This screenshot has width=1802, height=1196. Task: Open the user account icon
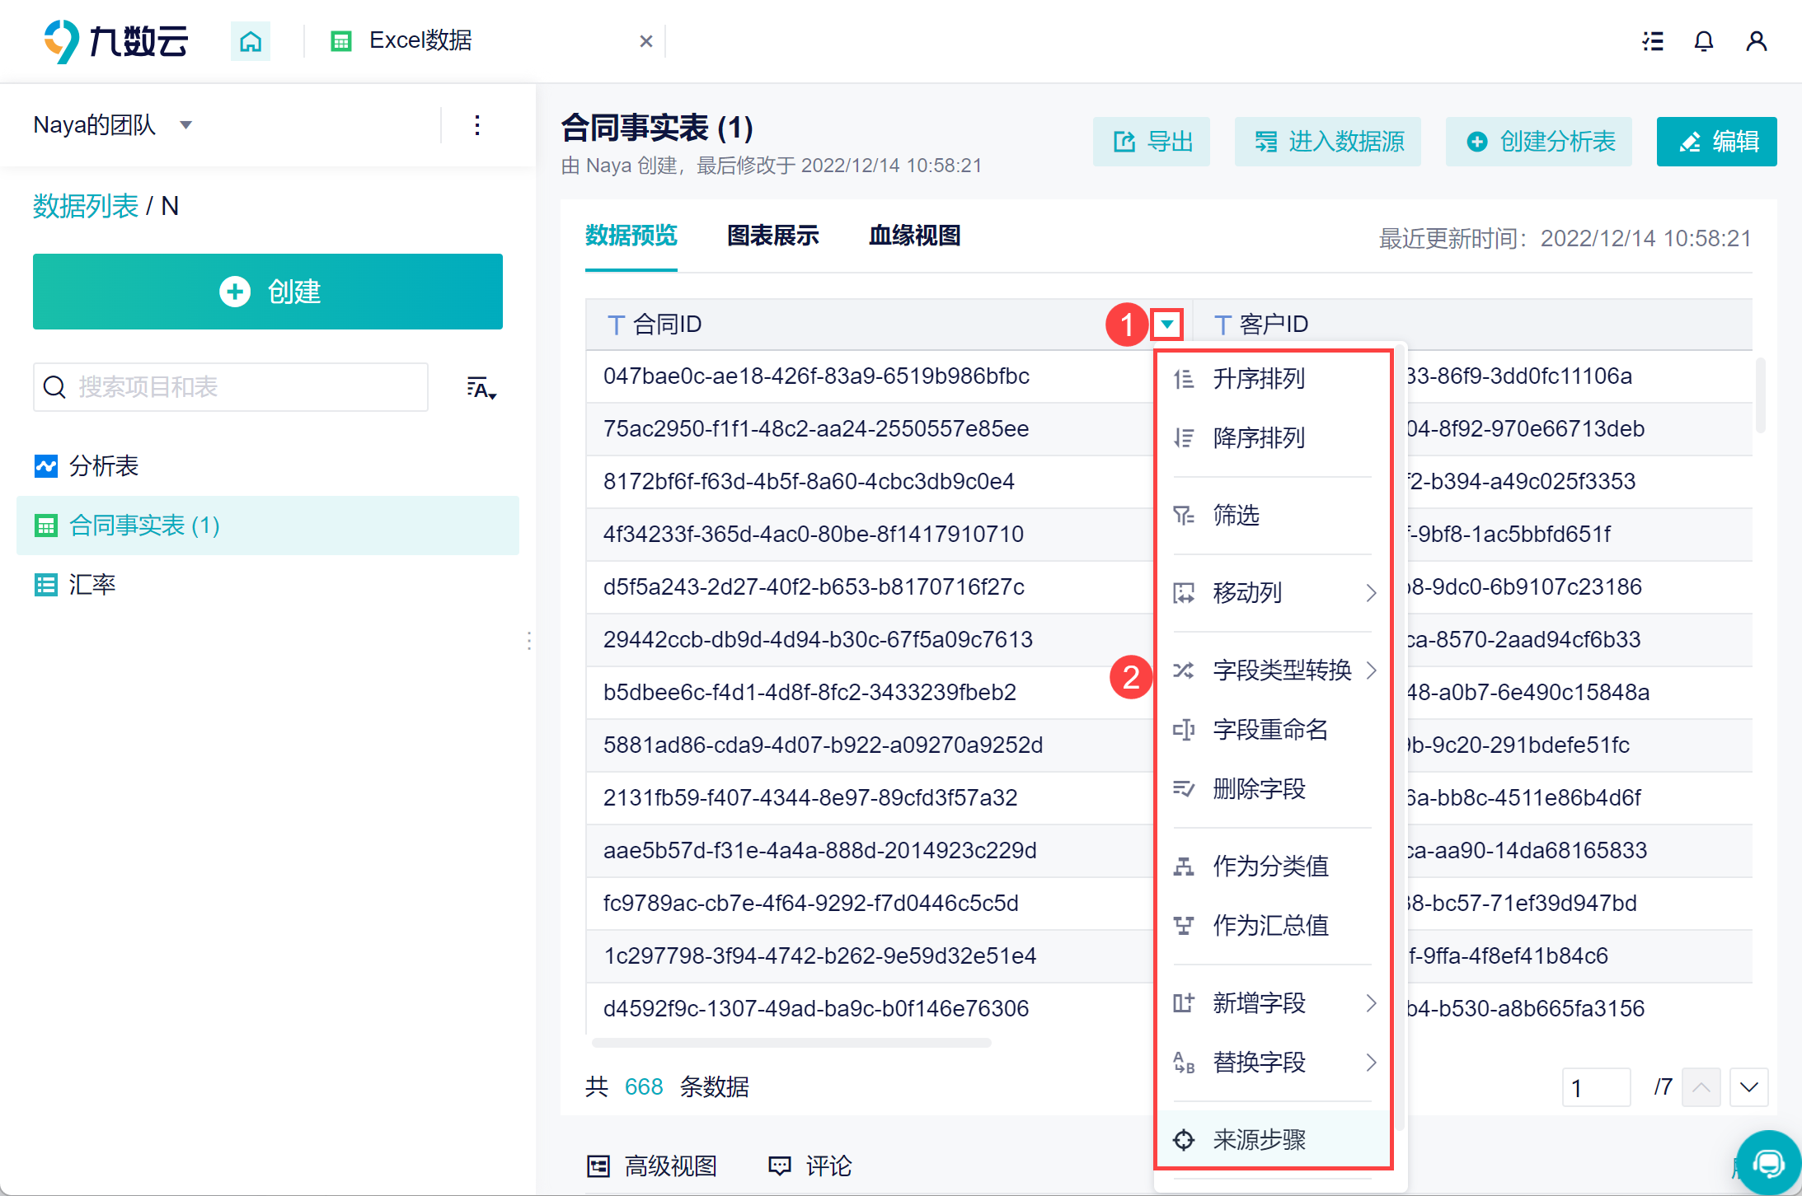click(1756, 40)
